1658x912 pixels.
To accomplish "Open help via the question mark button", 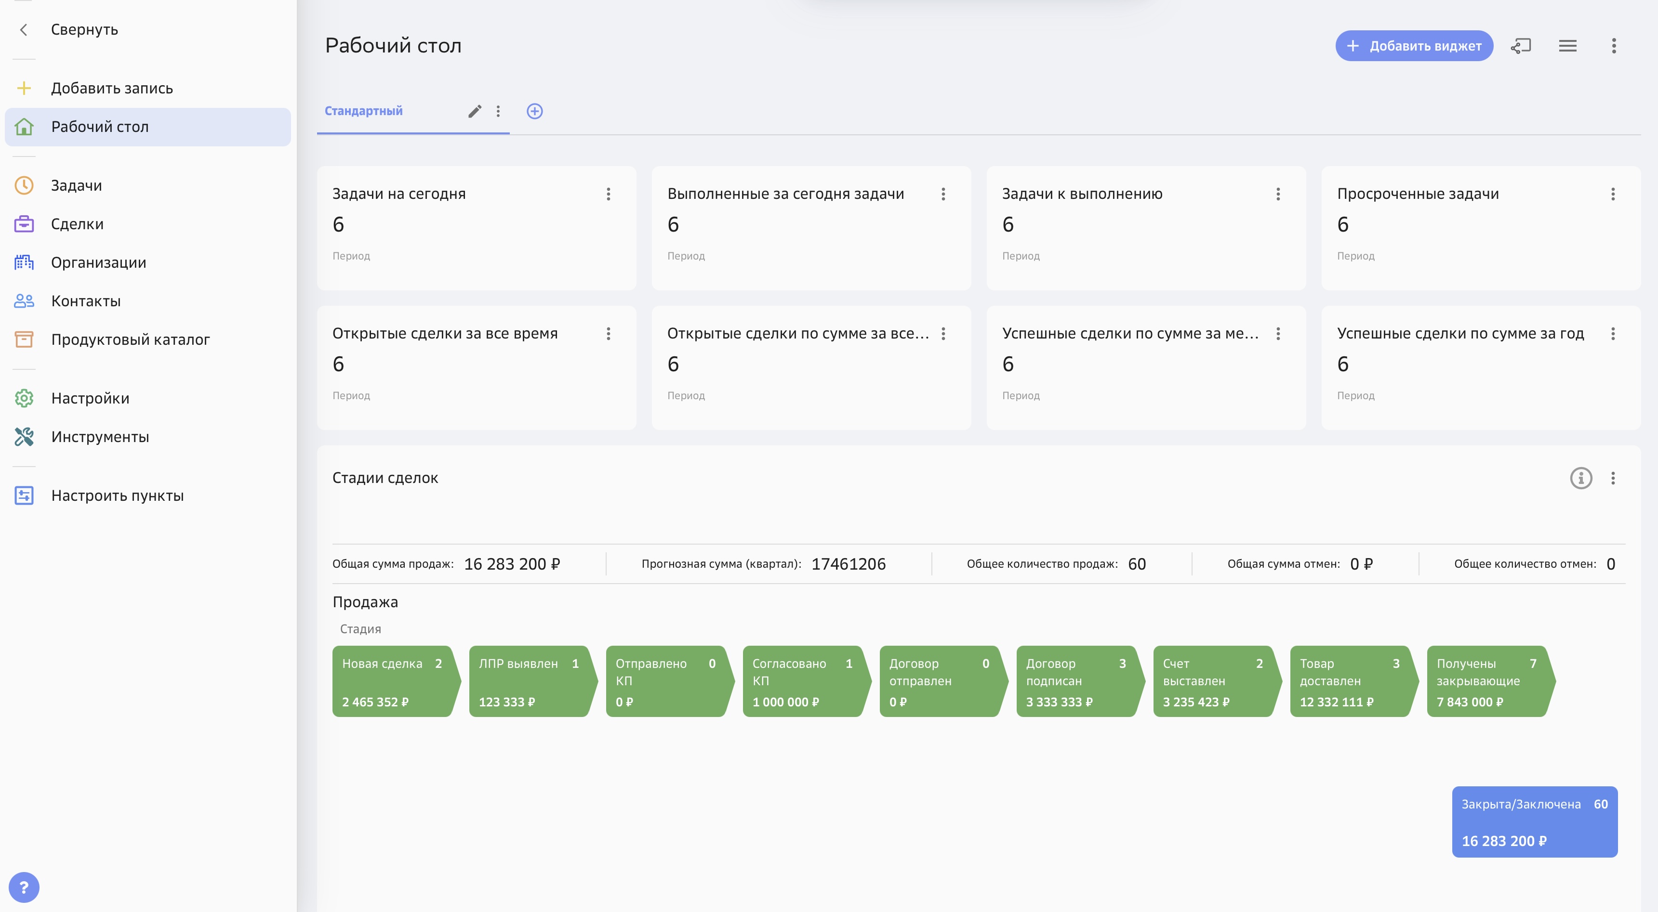I will tap(24, 887).
